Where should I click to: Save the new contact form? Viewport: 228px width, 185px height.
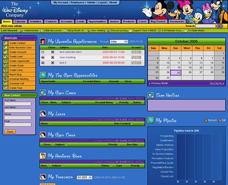tap(10, 131)
